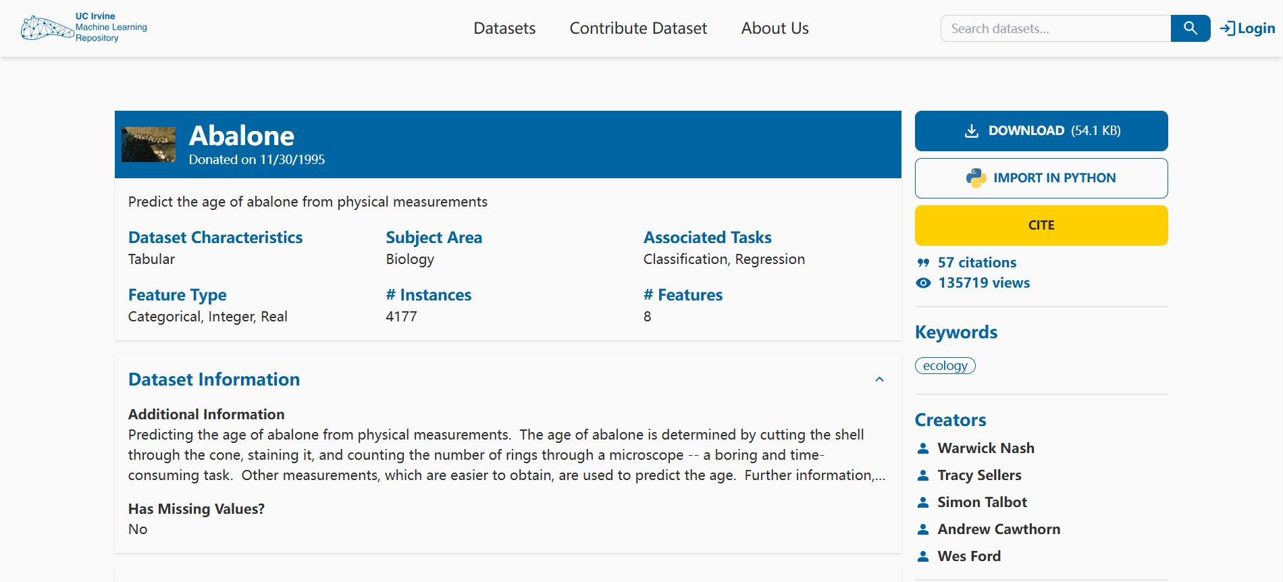This screenshot has width=1283, height=582.
Task: Click the Wes Ford creator name
Action: point(969,556)
